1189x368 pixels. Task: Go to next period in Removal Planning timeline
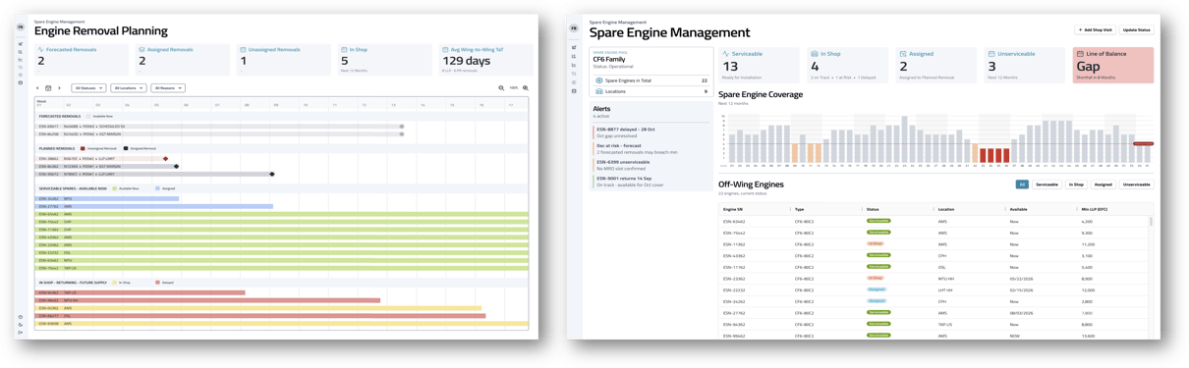59,88
